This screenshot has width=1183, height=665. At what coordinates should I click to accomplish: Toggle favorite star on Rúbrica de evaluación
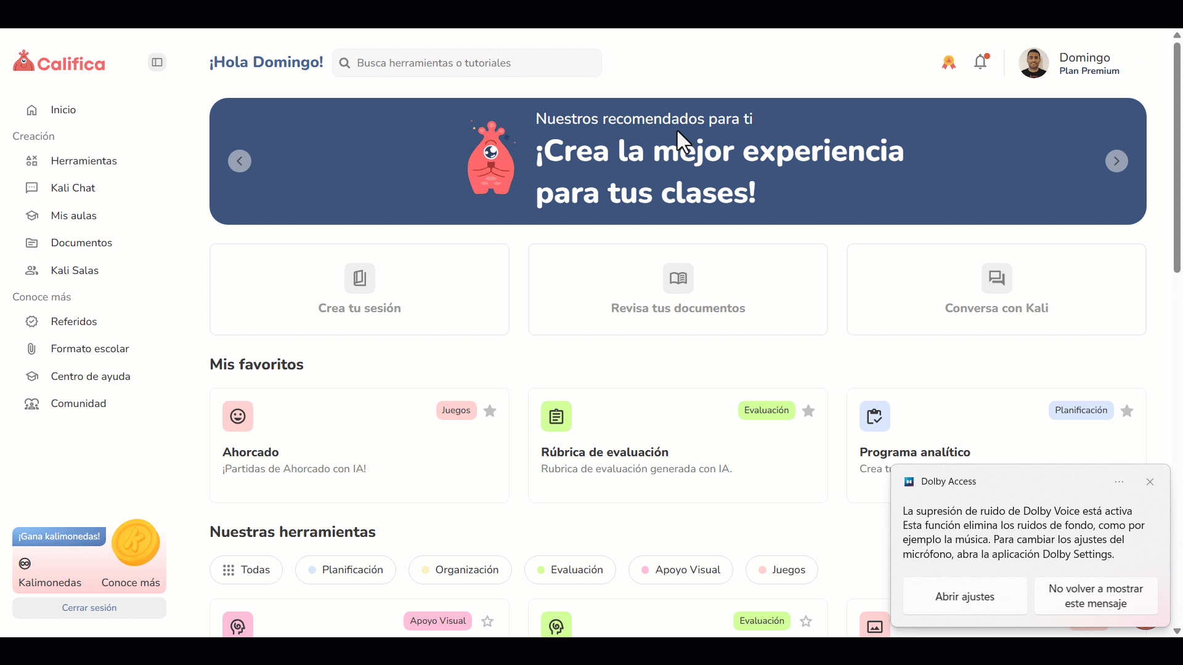click(x=808, y=411)
